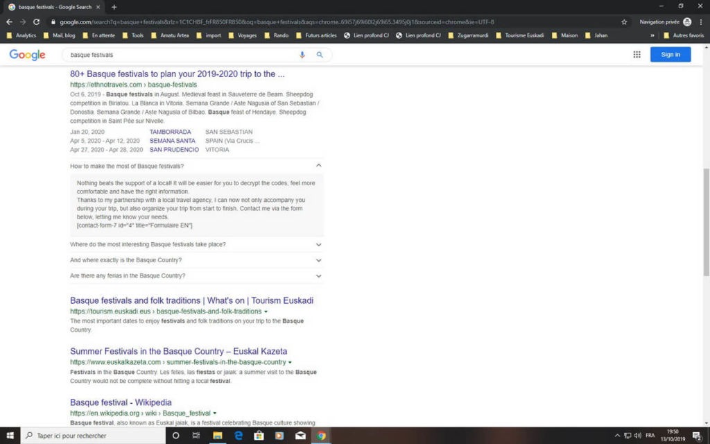The width and height of the screenshot is (710, 444).
Task: Open the TAMBORRADA event link
Action: tap(171, 132)
